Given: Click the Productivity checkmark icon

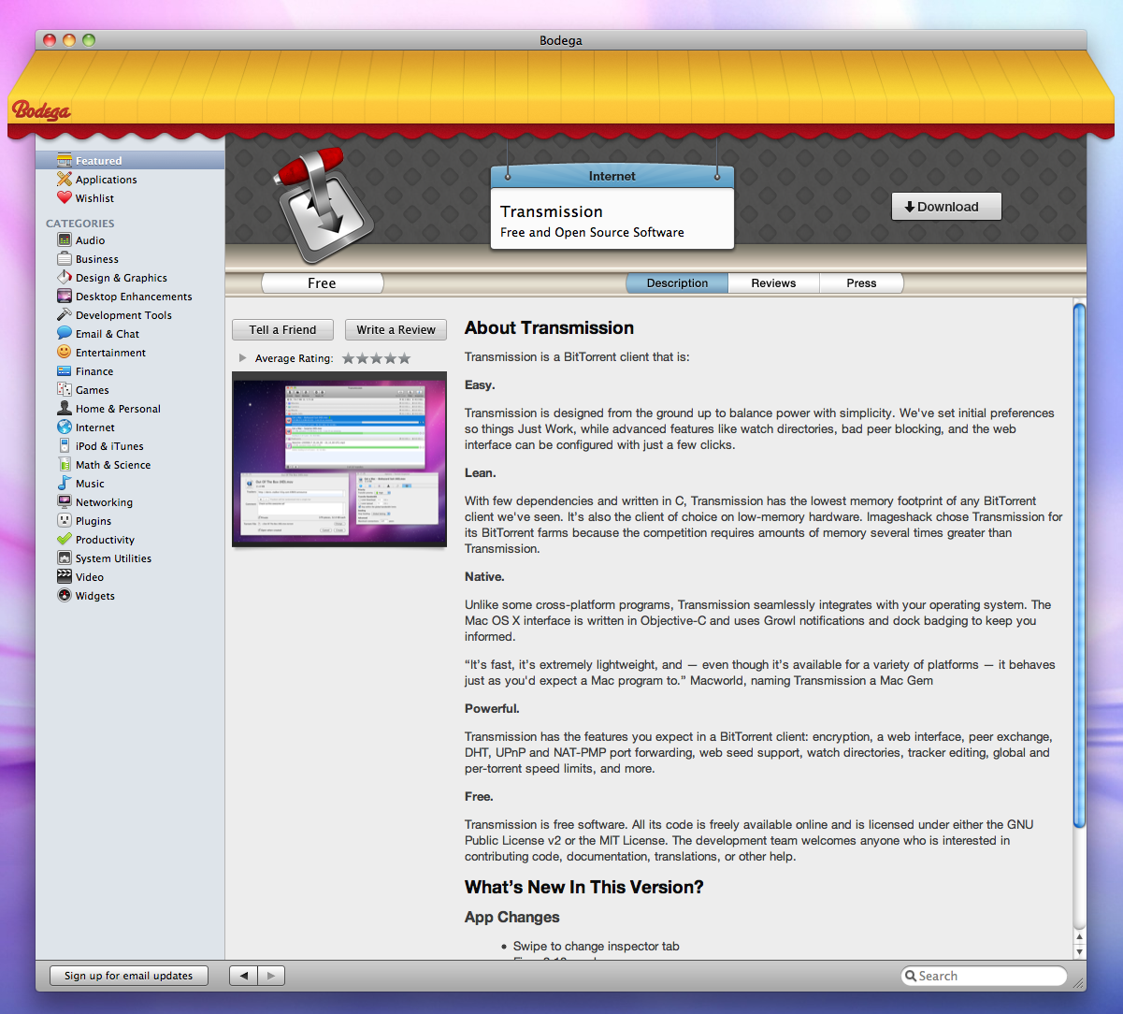Looking at the screenshot, I should [x=65, y=540].
